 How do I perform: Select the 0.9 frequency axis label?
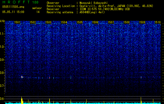tap(2, 60)
